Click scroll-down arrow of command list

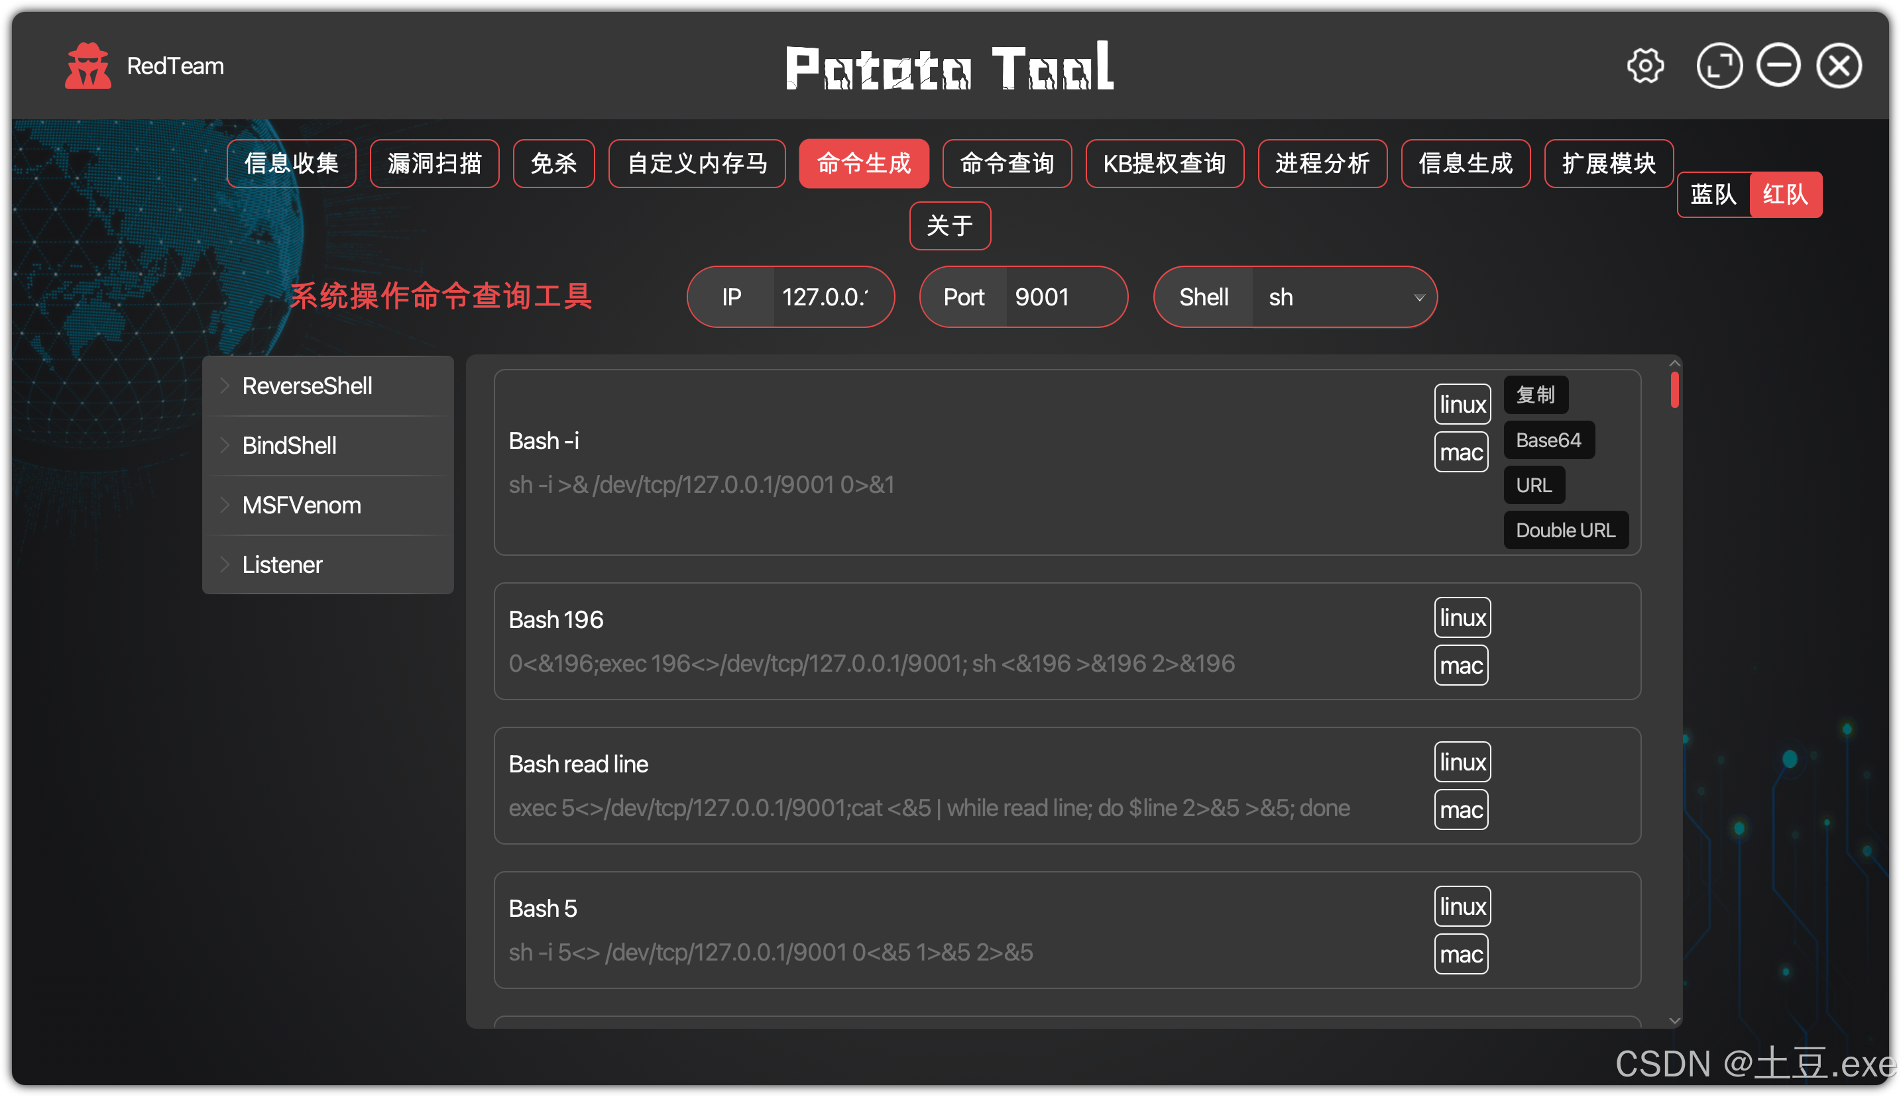(x=1674, y=1021)
